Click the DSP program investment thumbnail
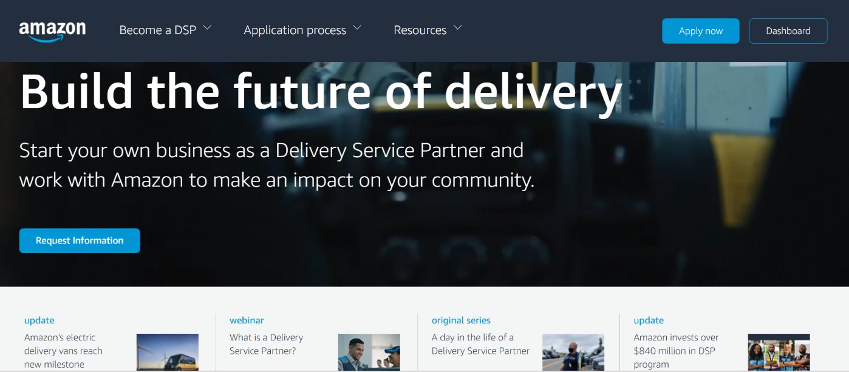 (779, 352)
